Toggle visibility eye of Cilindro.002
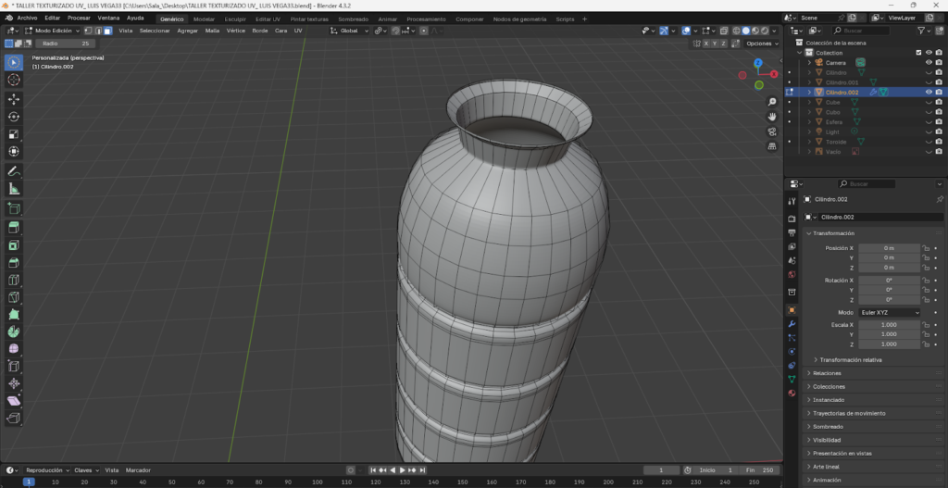Viewport: 948px width, 488px height. (x=929, y=92)
